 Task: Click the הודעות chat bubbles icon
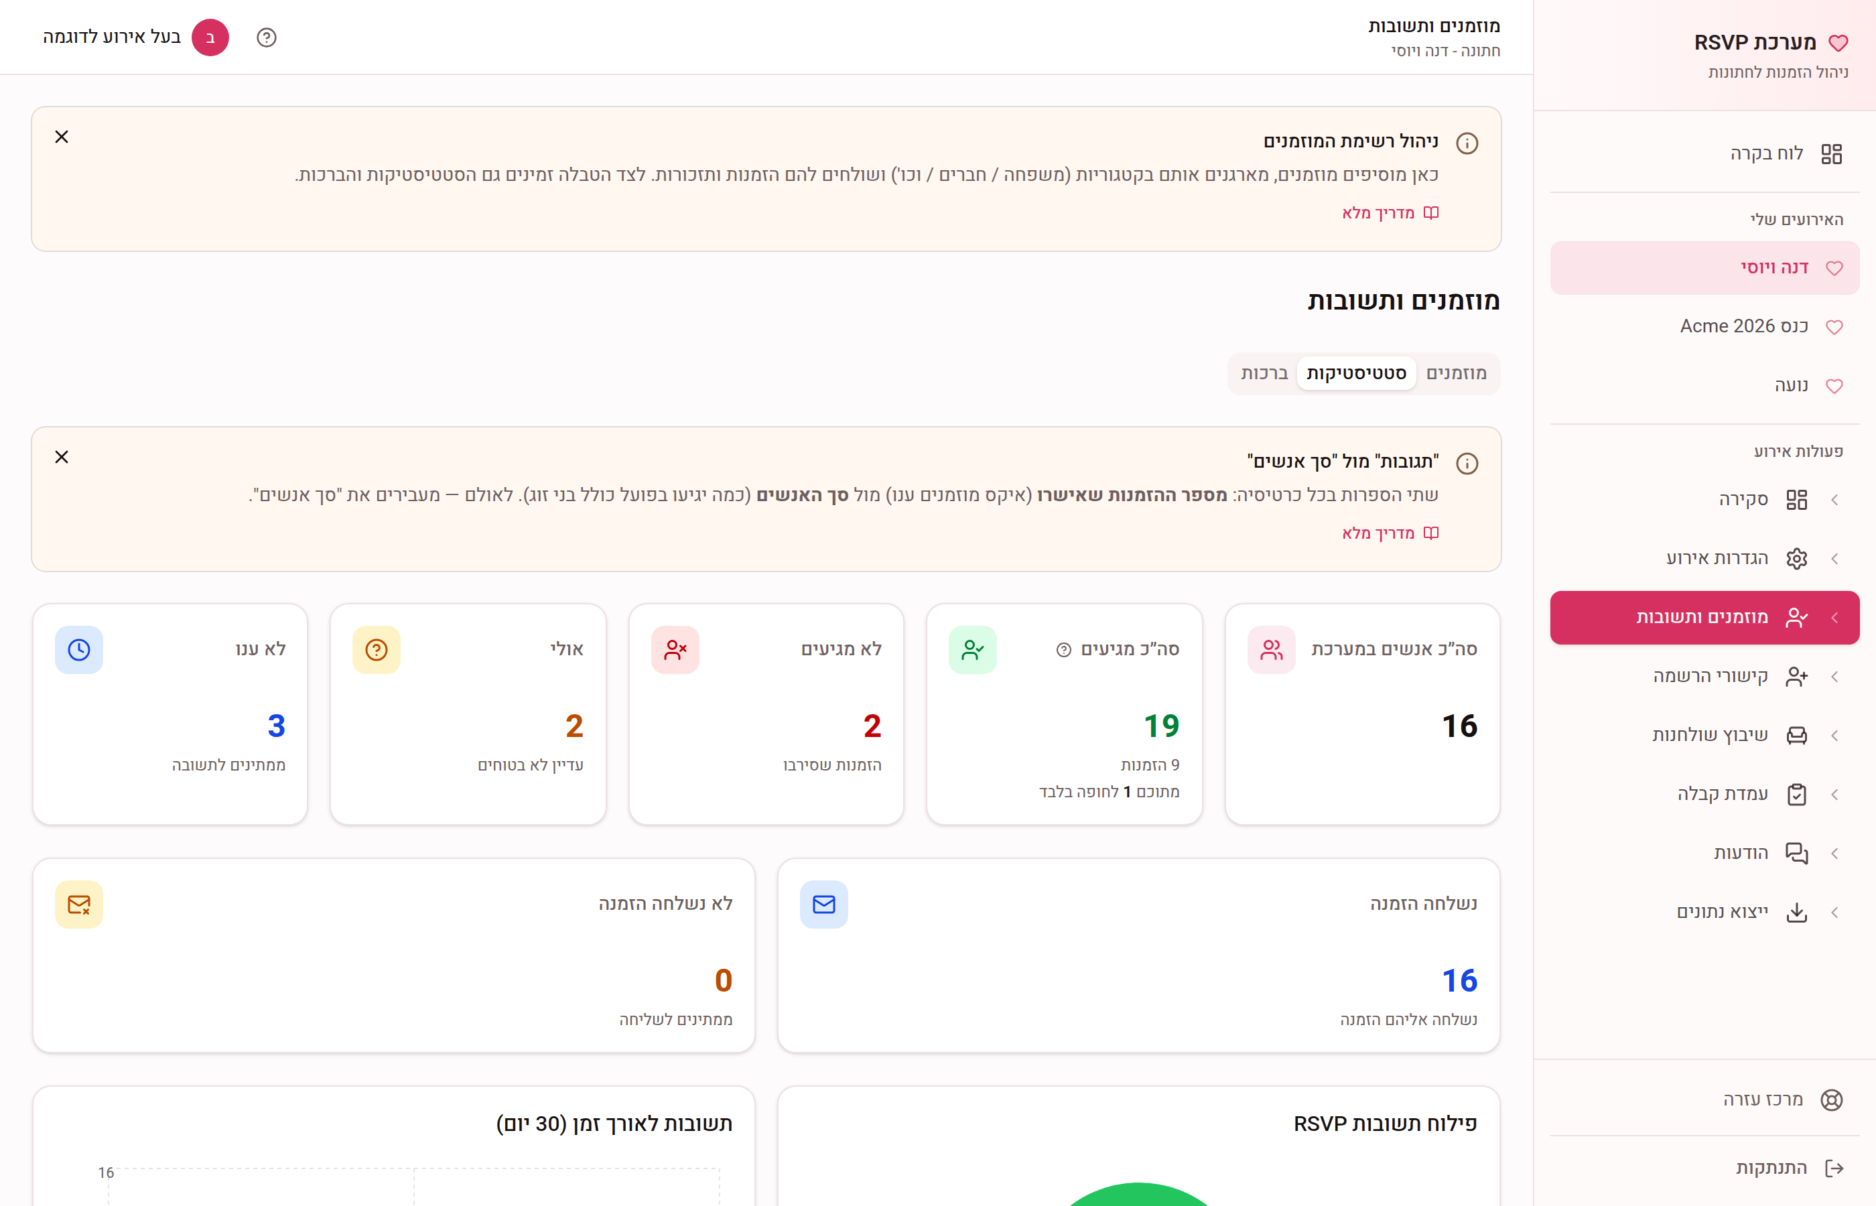click(1796, 853)
